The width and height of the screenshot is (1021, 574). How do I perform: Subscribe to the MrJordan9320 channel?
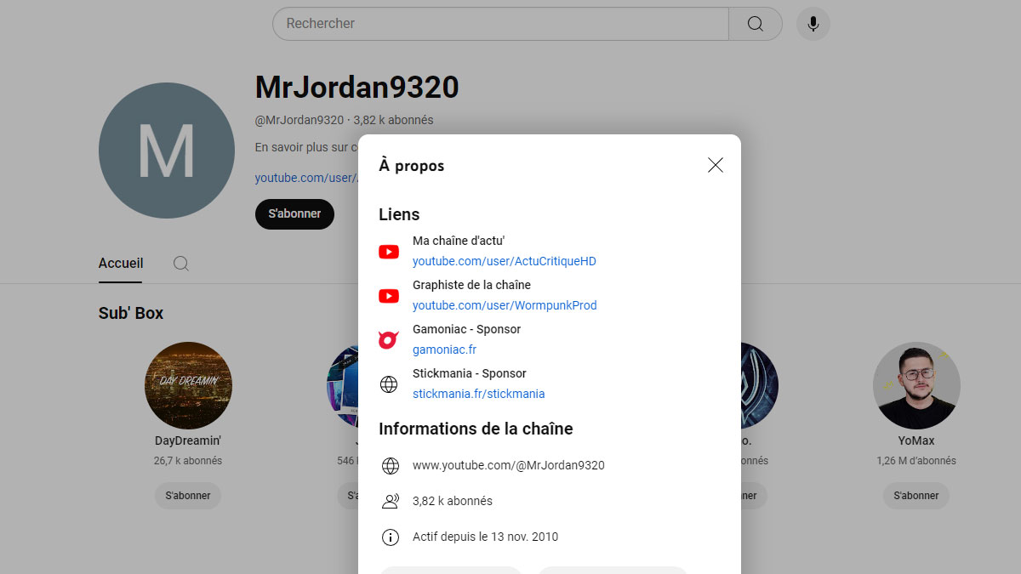point(294,214)
